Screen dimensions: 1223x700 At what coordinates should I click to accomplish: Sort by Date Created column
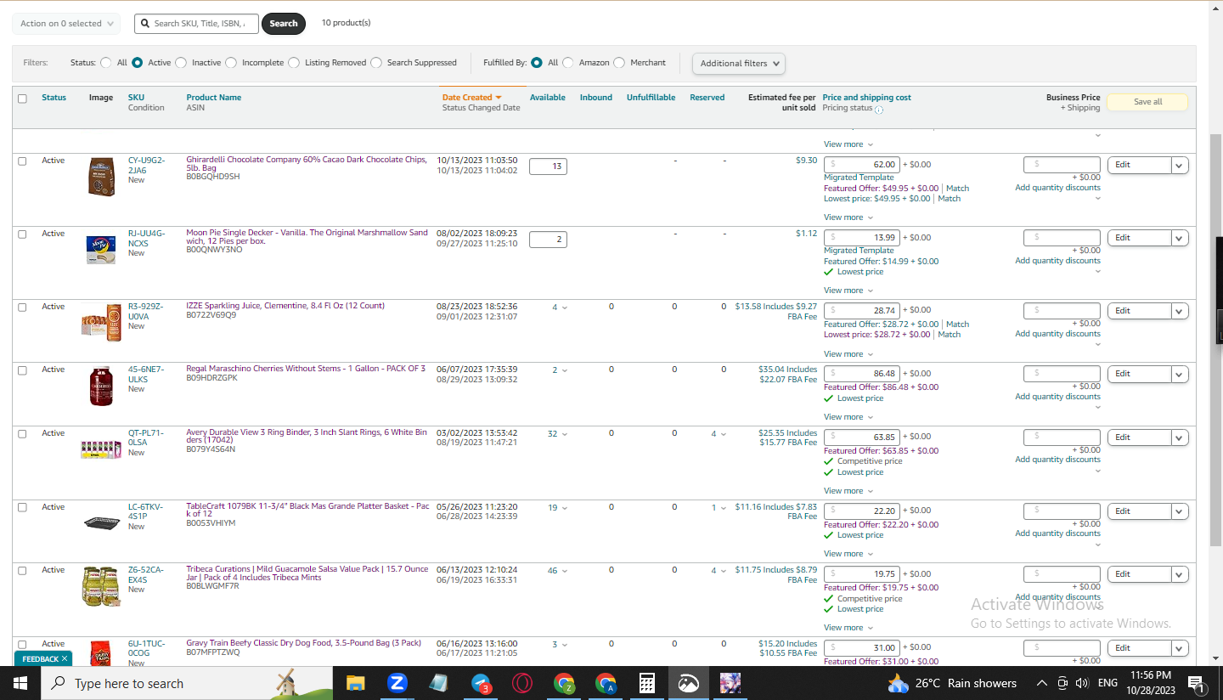click(x=471, y=98)
